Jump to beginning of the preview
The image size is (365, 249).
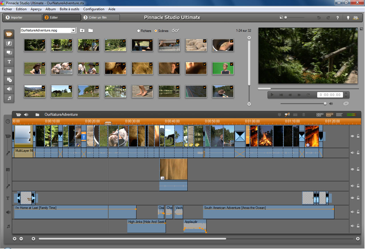(x=281, y=95)
